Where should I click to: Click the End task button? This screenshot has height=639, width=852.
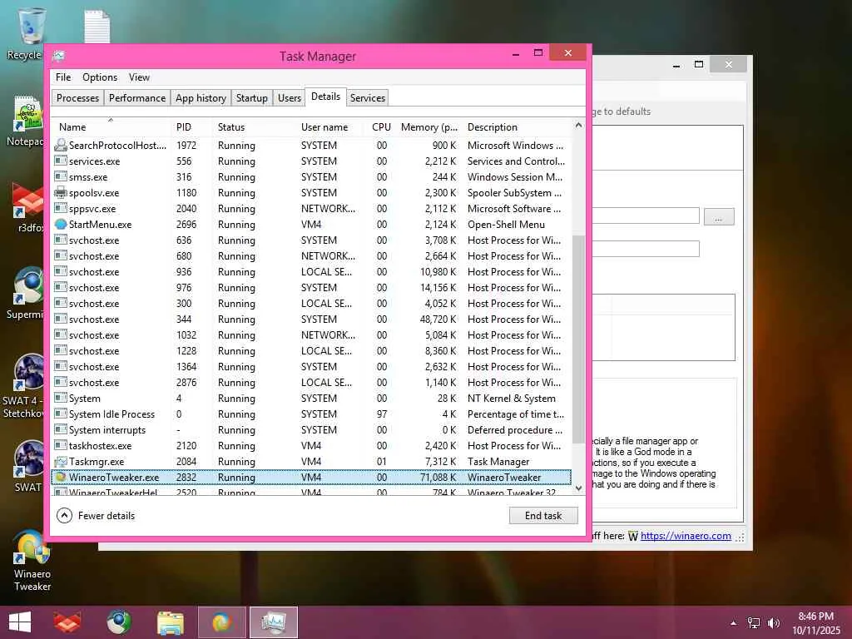tap(543, 516)
